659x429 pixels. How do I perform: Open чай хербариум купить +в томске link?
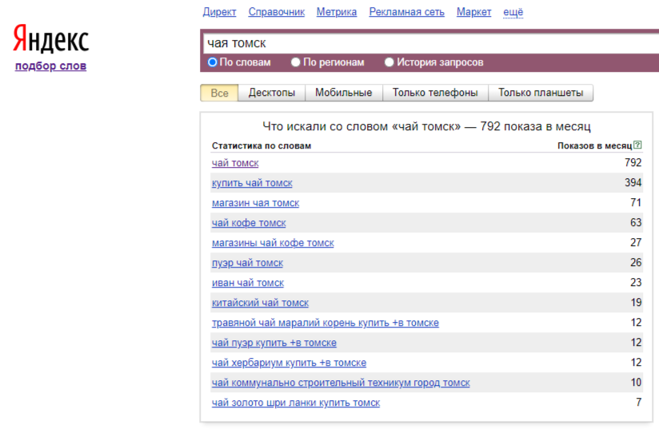click(290, 363)
